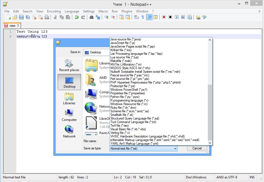Open the Encoding menu
This screenshot has width=264, height=182.
click(54, 11)
